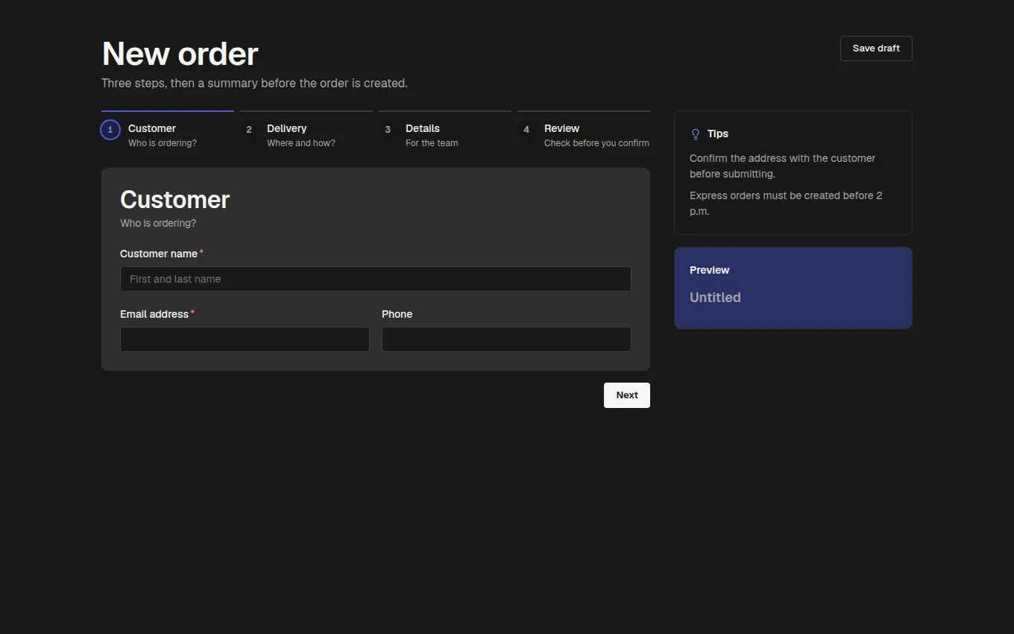
Task: Focus the Customer name input field
Action: pyautogui.click(x=376, y=279)
